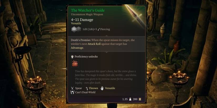Click the Proficiency unlocks medal icon

click(72, 57)
